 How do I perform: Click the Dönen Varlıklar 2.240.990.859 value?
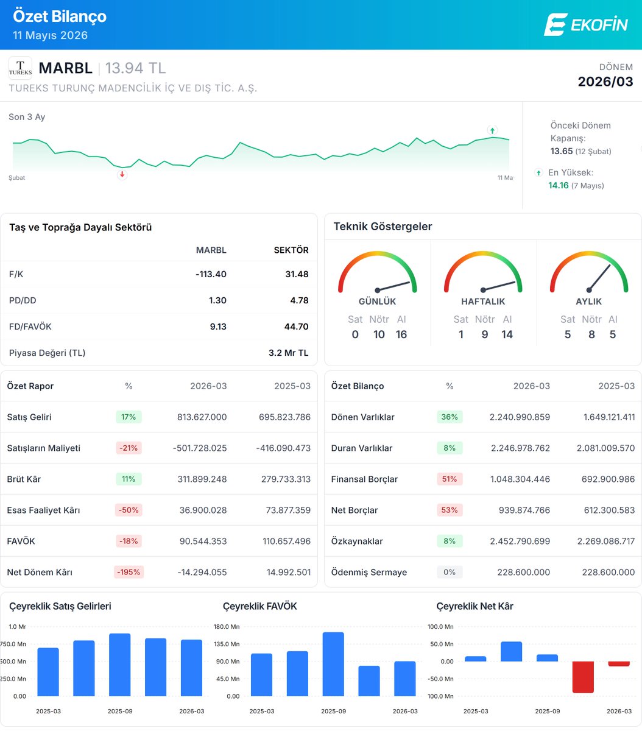[x=520, y=417]
